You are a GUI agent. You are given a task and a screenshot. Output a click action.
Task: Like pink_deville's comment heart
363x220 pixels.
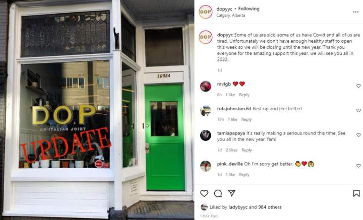[358, 166]
